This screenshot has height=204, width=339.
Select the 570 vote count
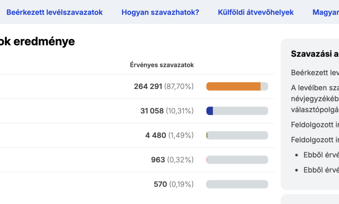tap(160, 184)
